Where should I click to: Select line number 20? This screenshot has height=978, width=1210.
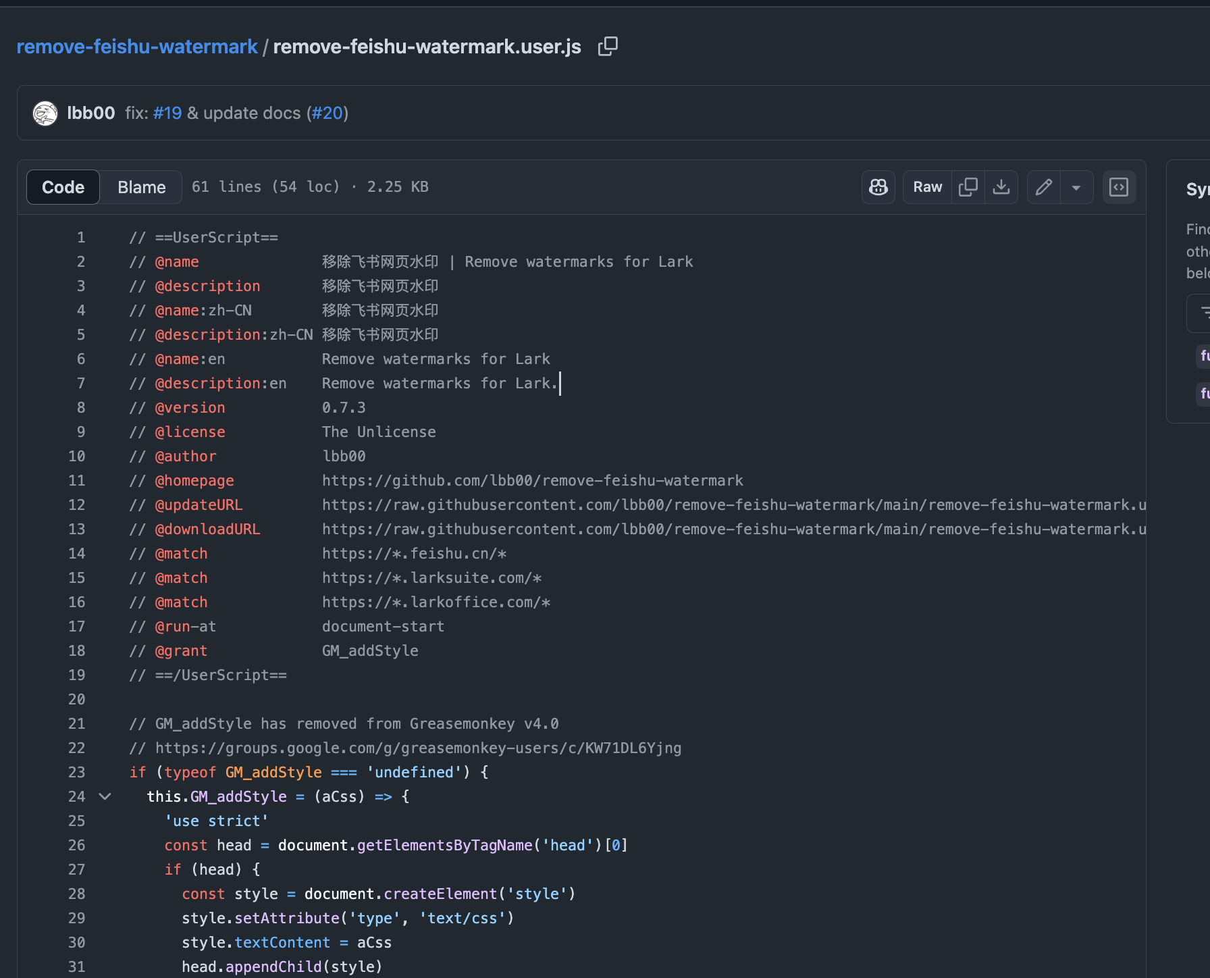click(77, 700)
